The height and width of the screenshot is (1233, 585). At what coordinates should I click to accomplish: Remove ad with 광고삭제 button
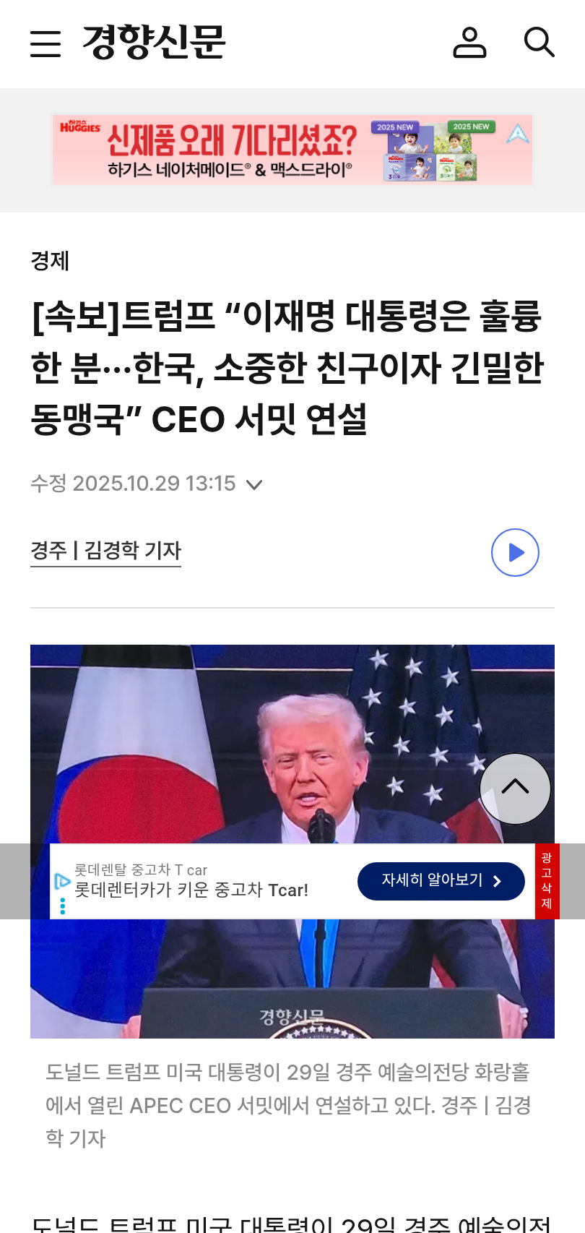tap(547, 881)
